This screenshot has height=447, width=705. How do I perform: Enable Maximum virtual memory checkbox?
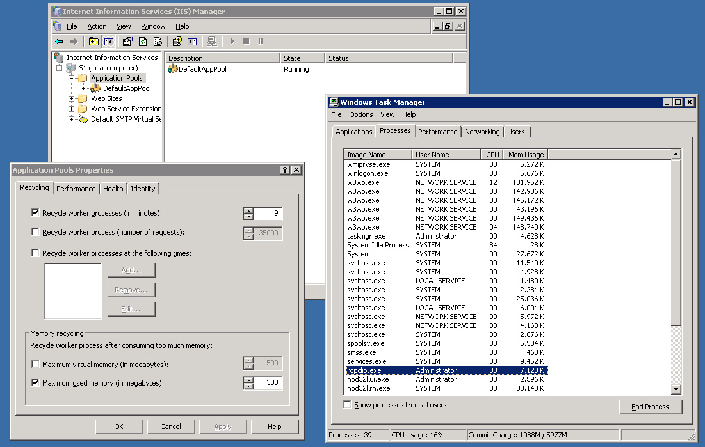click(x=35, y=364)
